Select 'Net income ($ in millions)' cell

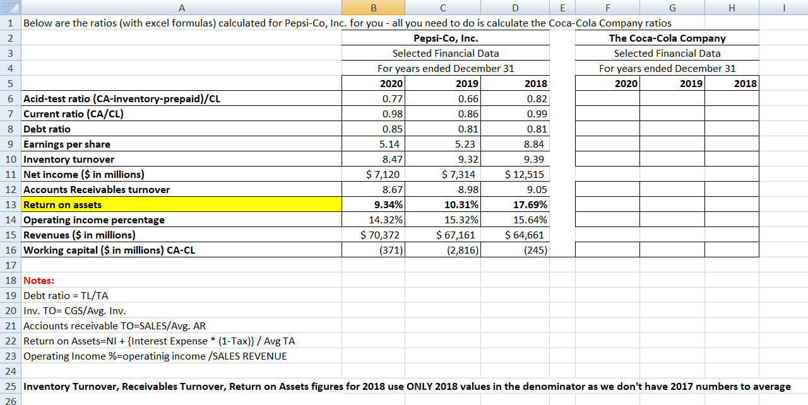point(181,174)
